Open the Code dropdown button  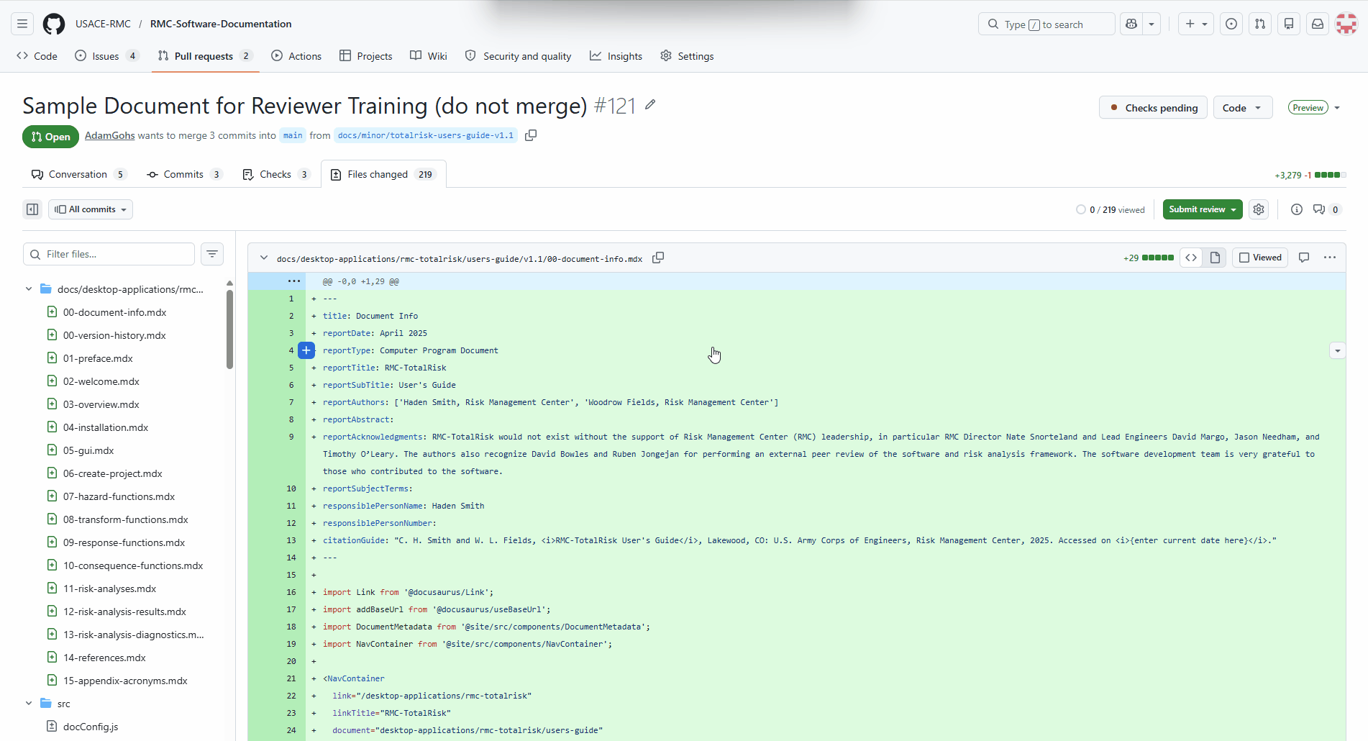coord(1243,108)
